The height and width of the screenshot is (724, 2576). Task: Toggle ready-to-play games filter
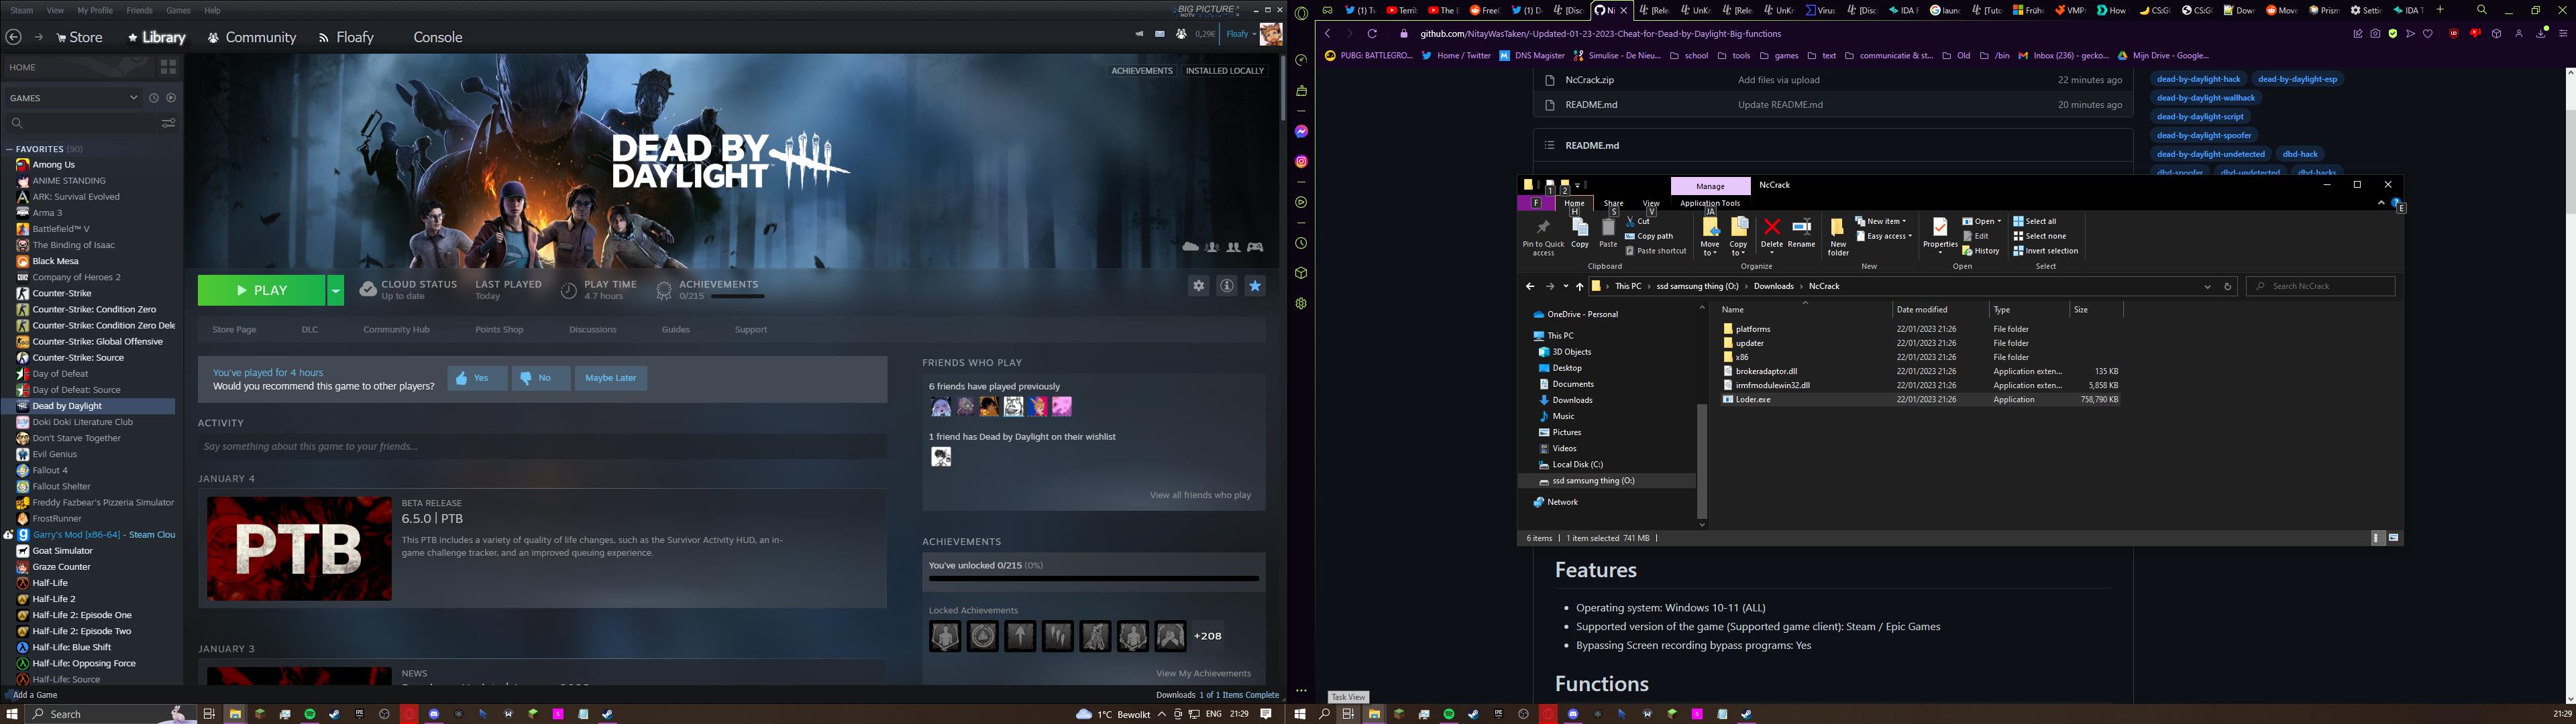tap(171, 98)
